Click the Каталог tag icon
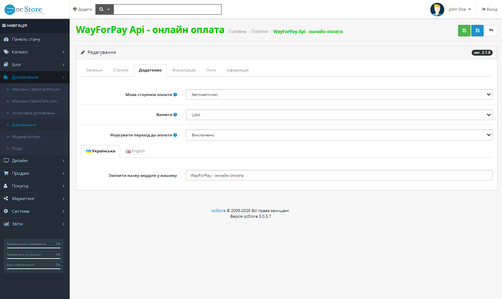The height and width of the screenshot is (299, 502). [x=6, y=52]
